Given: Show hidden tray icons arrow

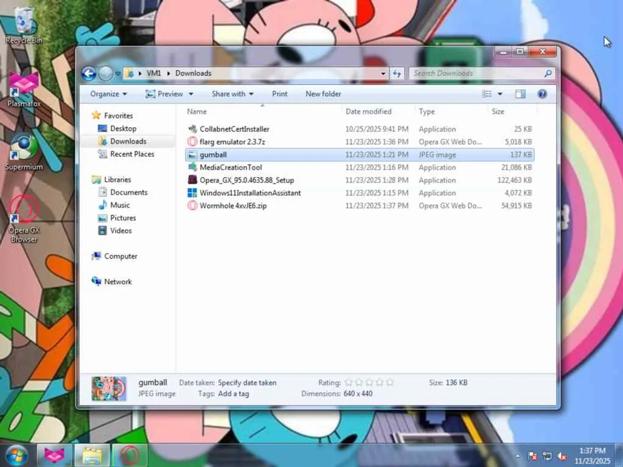Looking at the screenshot, I should point(517,456).
